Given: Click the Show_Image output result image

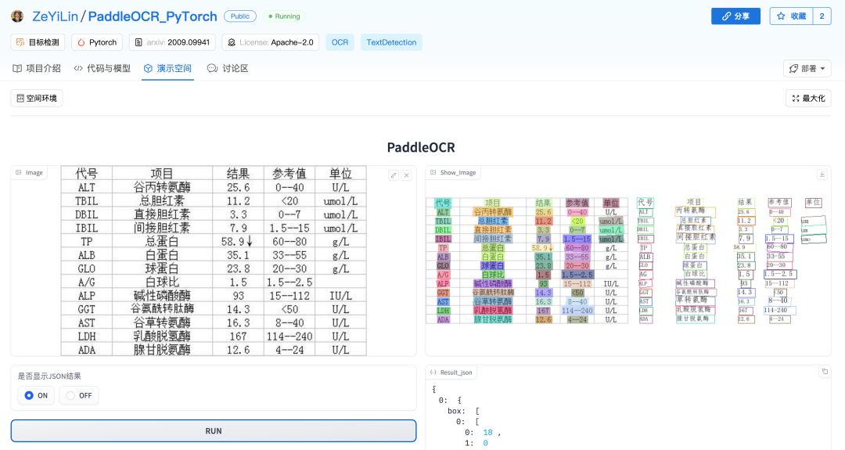Looking at the screenshot, I should click(x=628, y=261).
